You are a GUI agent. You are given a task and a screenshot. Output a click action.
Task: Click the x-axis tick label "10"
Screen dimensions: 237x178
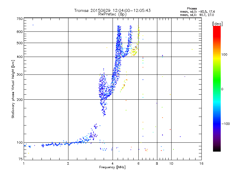pyautogui.click(x=171, y=164)
